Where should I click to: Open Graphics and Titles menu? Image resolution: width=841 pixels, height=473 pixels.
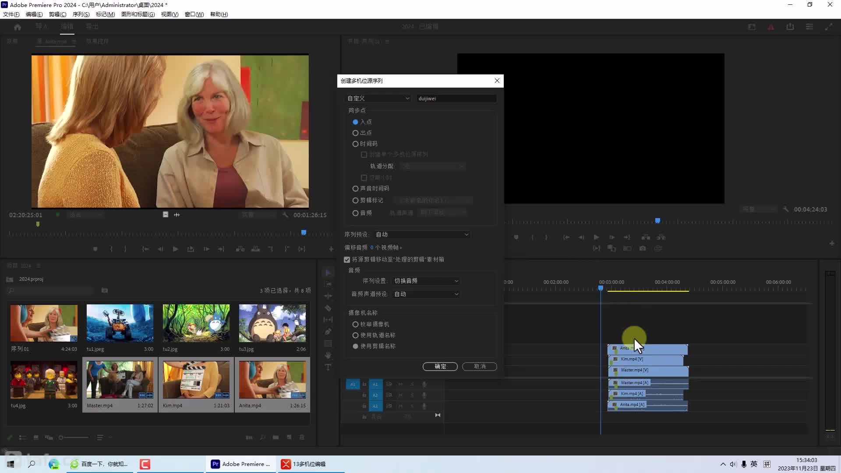point(138,14)
